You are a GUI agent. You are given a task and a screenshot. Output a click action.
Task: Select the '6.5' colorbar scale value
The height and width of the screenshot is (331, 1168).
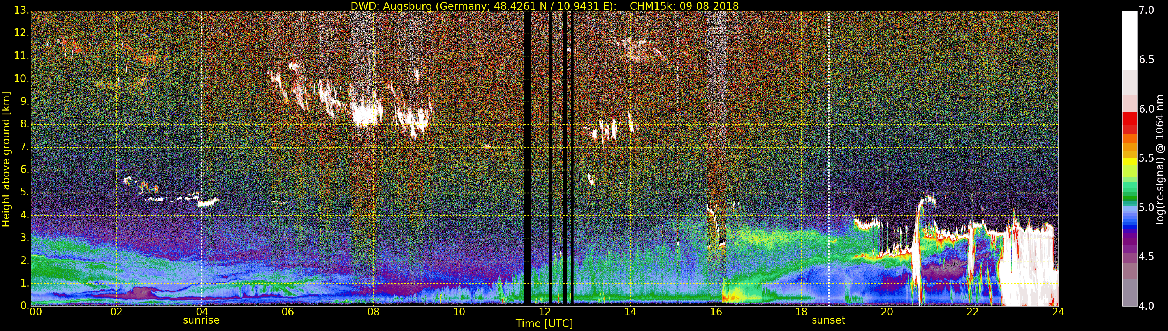point(1146,60)
